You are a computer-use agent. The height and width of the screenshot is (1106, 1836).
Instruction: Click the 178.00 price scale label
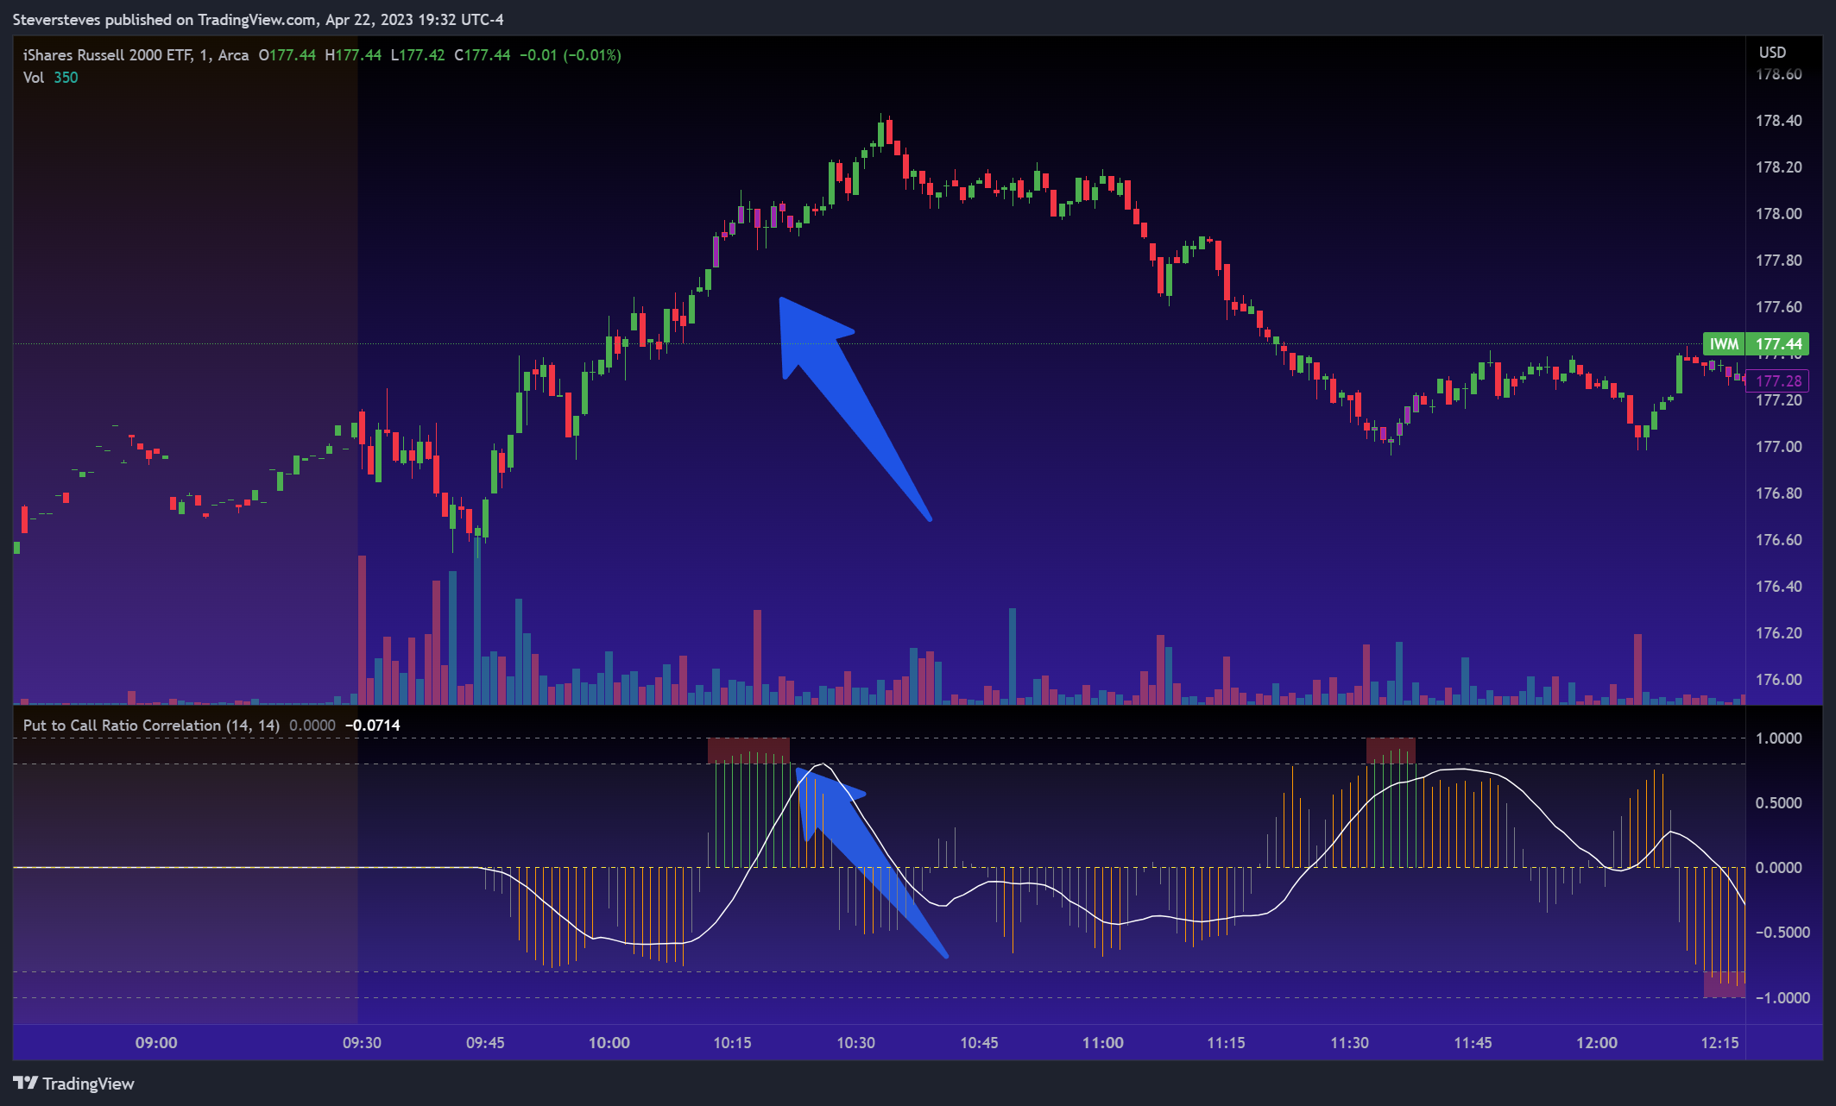(1778, 214)
